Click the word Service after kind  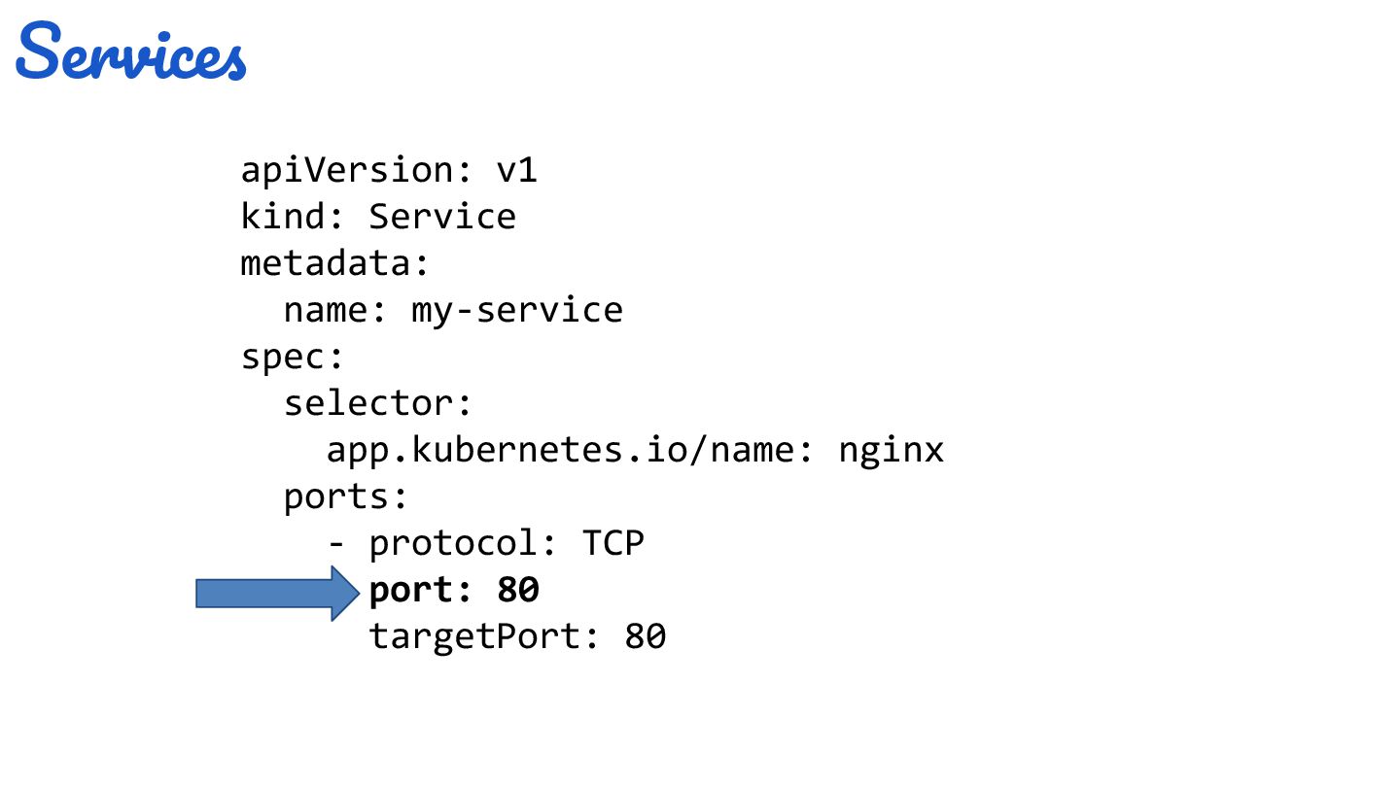[442, 217]
